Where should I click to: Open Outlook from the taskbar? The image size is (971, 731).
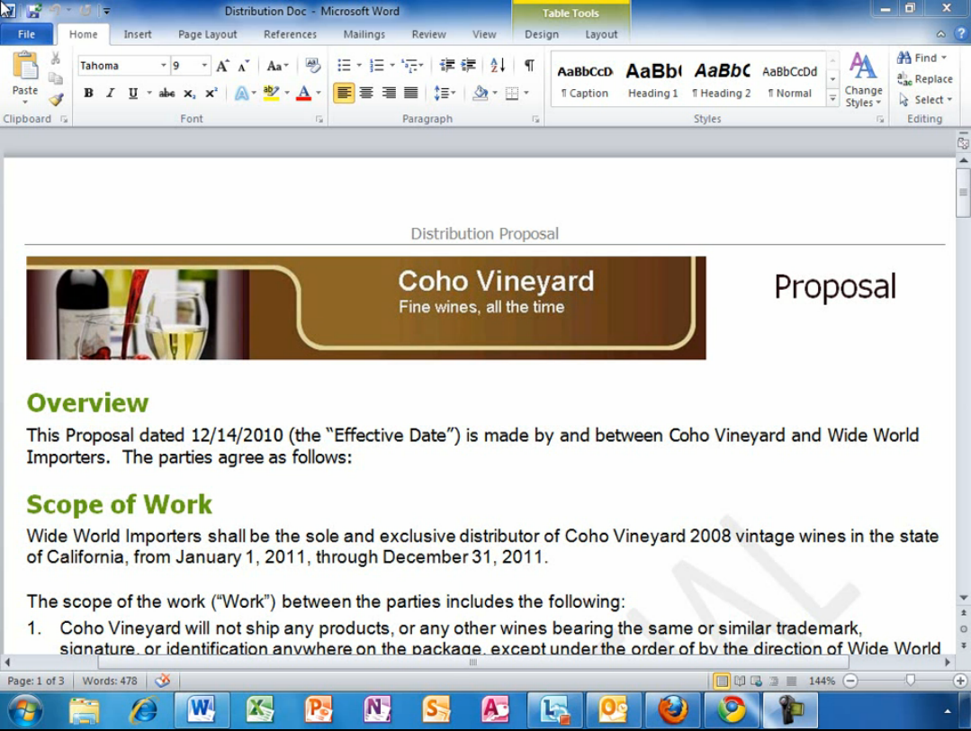(x=613, y=710)
